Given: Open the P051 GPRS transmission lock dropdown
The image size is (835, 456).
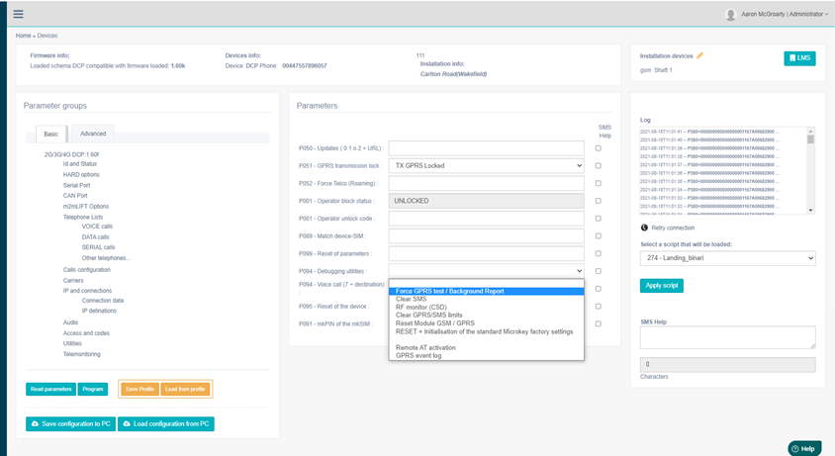Looking at the screenshot, I should (x=486, y=165).
